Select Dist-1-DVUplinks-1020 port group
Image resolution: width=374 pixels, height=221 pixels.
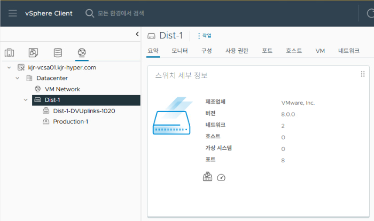pyautogui.click(x=84, y=111)
